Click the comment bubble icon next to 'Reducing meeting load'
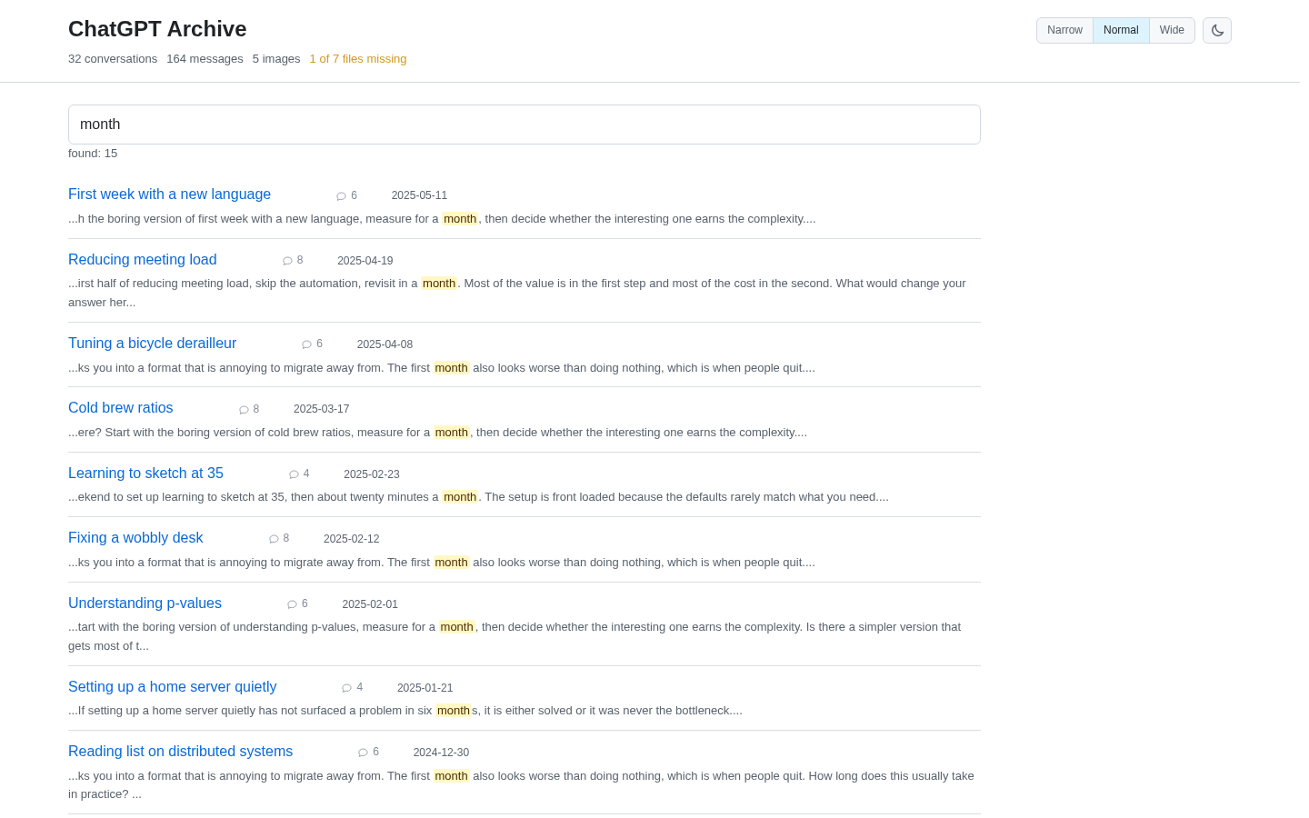 coord(287,261)
